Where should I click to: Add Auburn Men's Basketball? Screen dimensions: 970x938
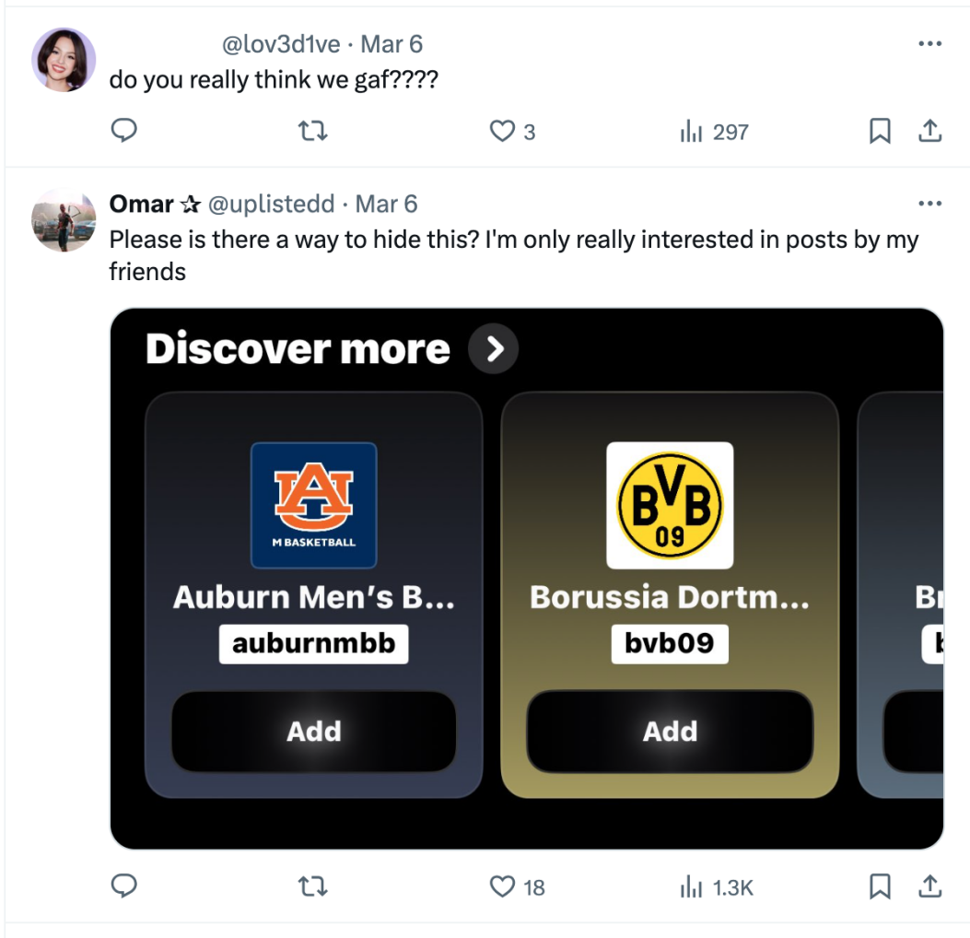313,732
